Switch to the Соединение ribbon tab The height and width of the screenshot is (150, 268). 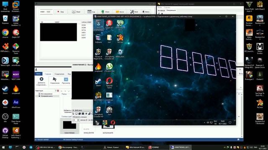59,74
